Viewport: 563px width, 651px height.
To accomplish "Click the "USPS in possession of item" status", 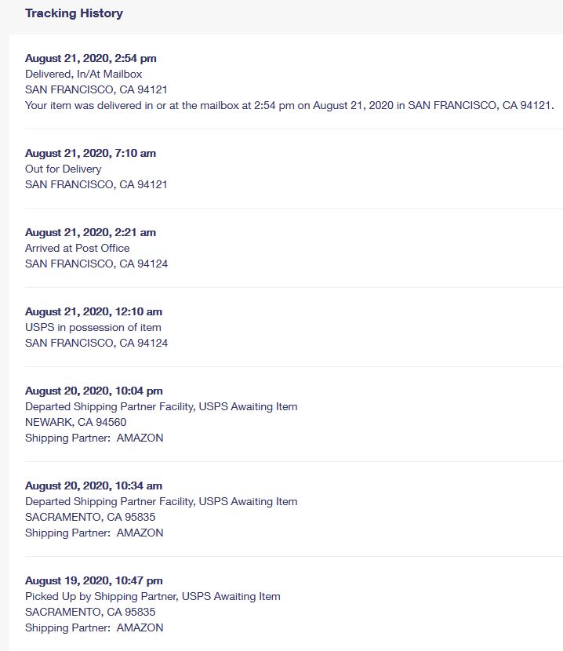I will coord(93,327).
